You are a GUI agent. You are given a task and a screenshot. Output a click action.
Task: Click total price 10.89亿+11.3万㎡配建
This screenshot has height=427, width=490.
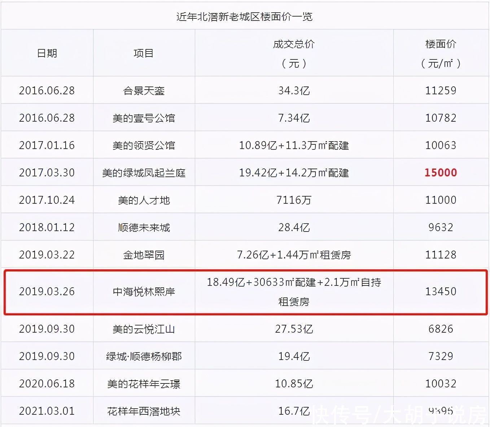[294, 145]
